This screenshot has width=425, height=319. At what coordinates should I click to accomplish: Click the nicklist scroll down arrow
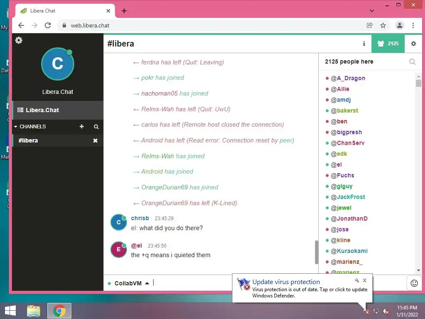point(418,270)
